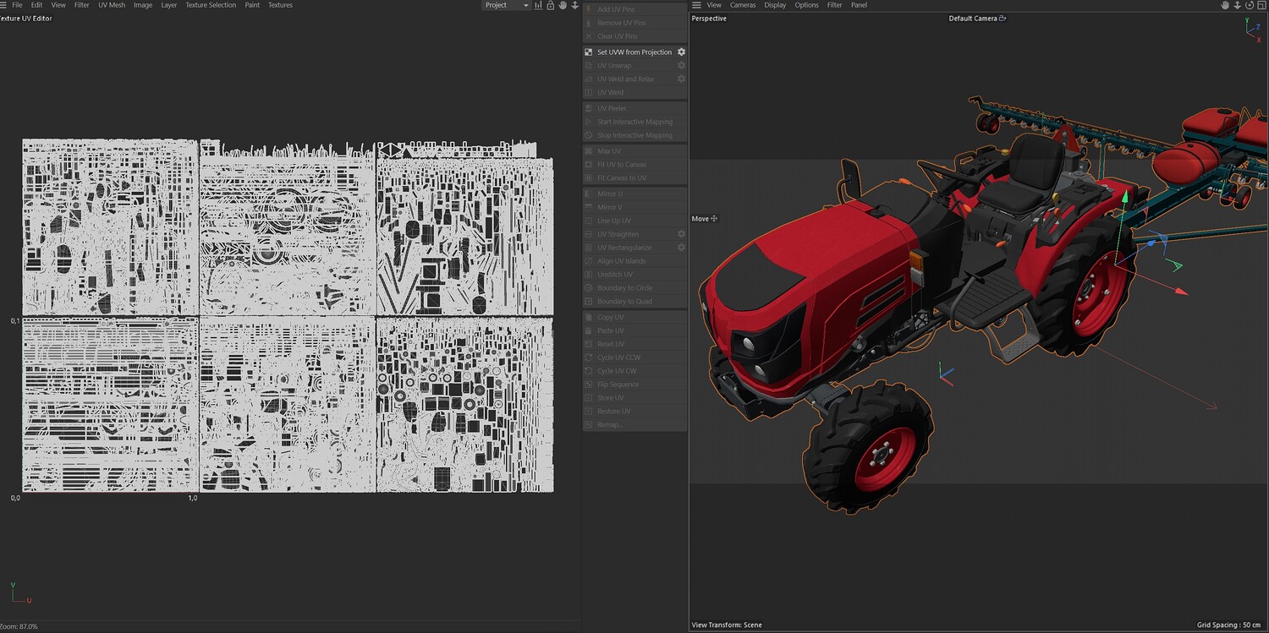Open the Cameras menu in viewport

coord(743,5)
